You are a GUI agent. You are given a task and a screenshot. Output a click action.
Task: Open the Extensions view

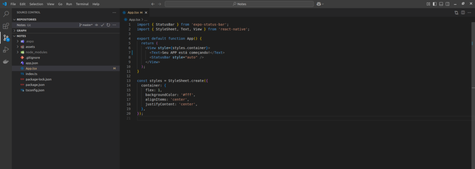(6, 26)
